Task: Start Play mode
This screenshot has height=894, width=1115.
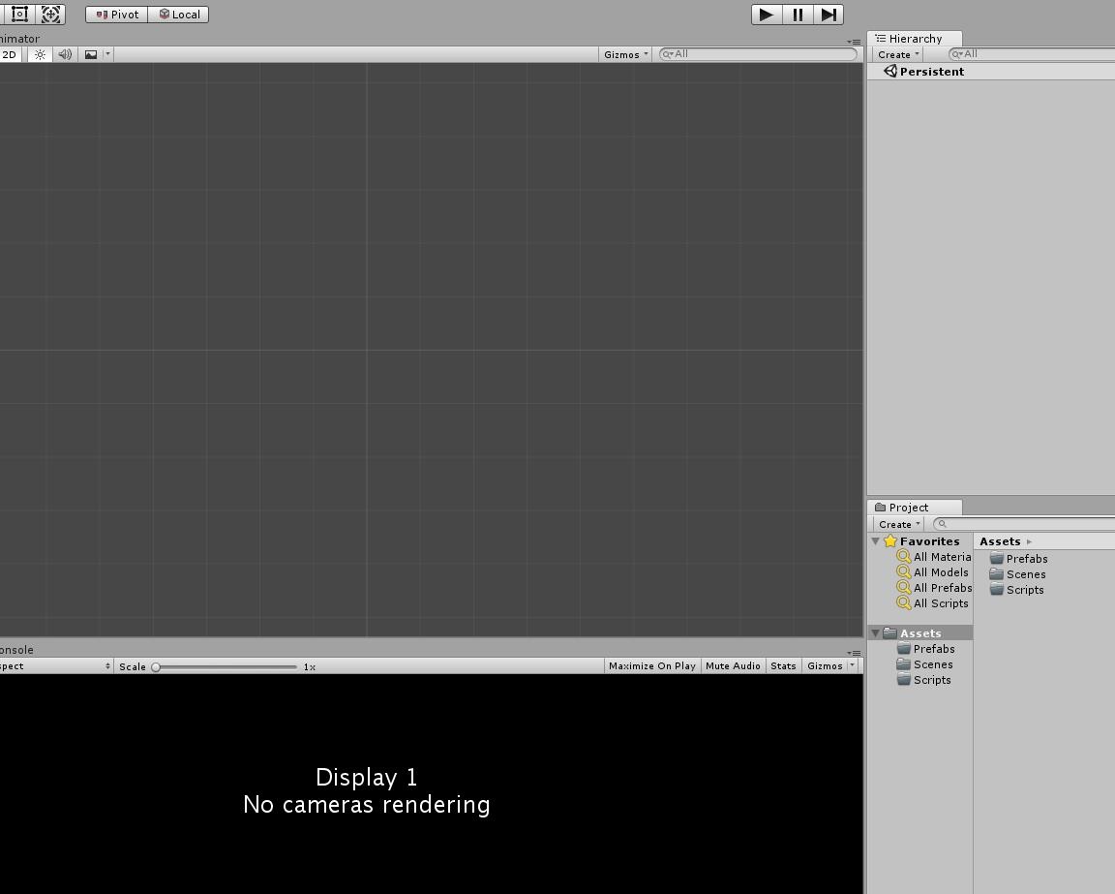Action: [x=767, y=15]
